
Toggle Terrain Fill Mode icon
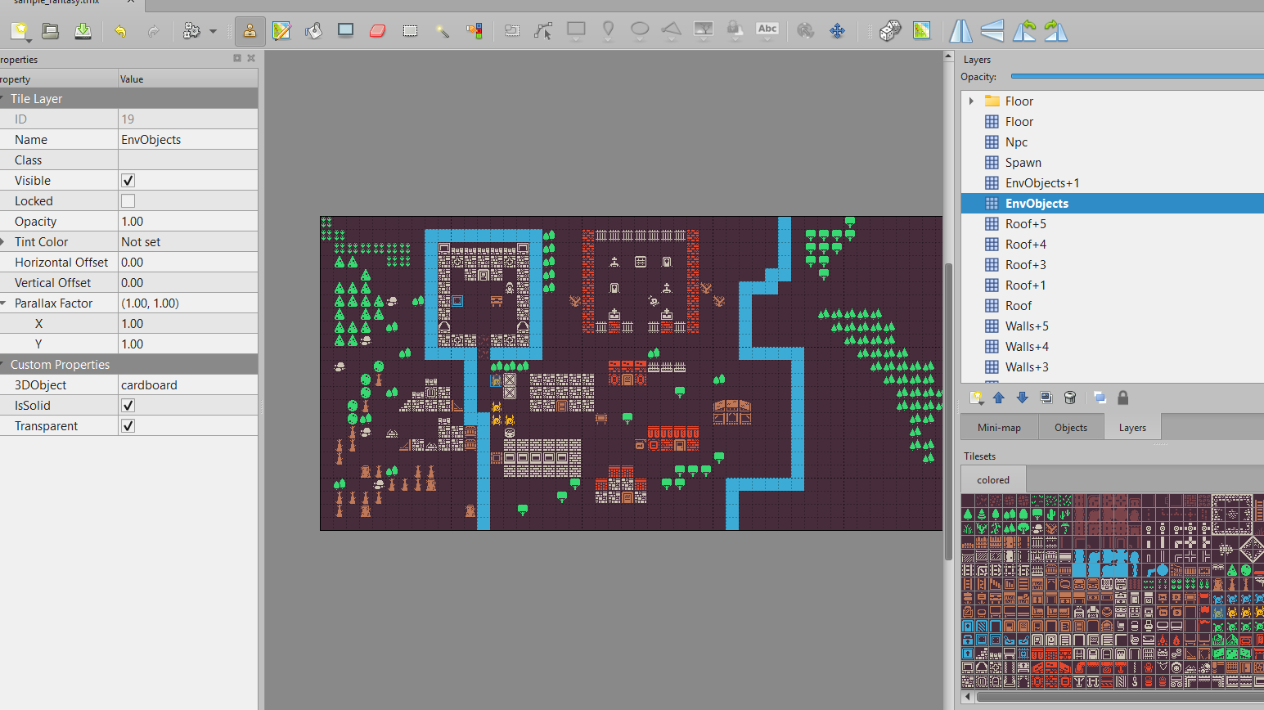[x=922, y=31]
